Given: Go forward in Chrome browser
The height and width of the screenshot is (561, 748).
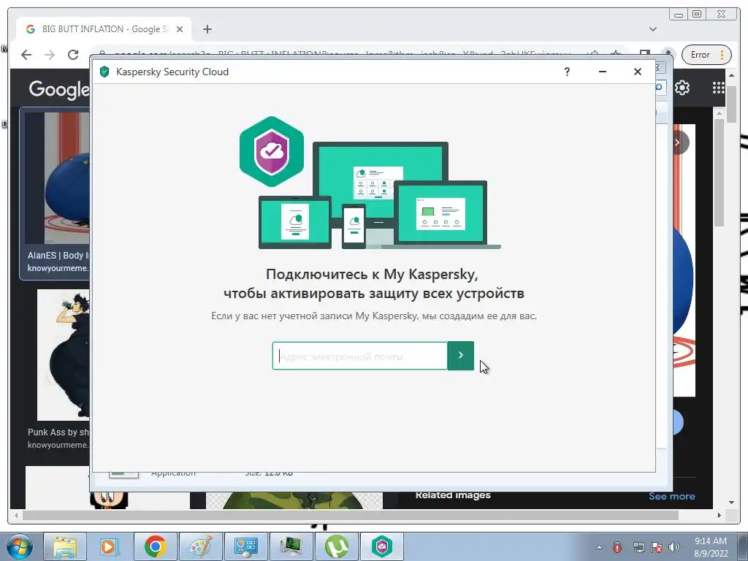Looking at the screenshot, I should point(50,55).
